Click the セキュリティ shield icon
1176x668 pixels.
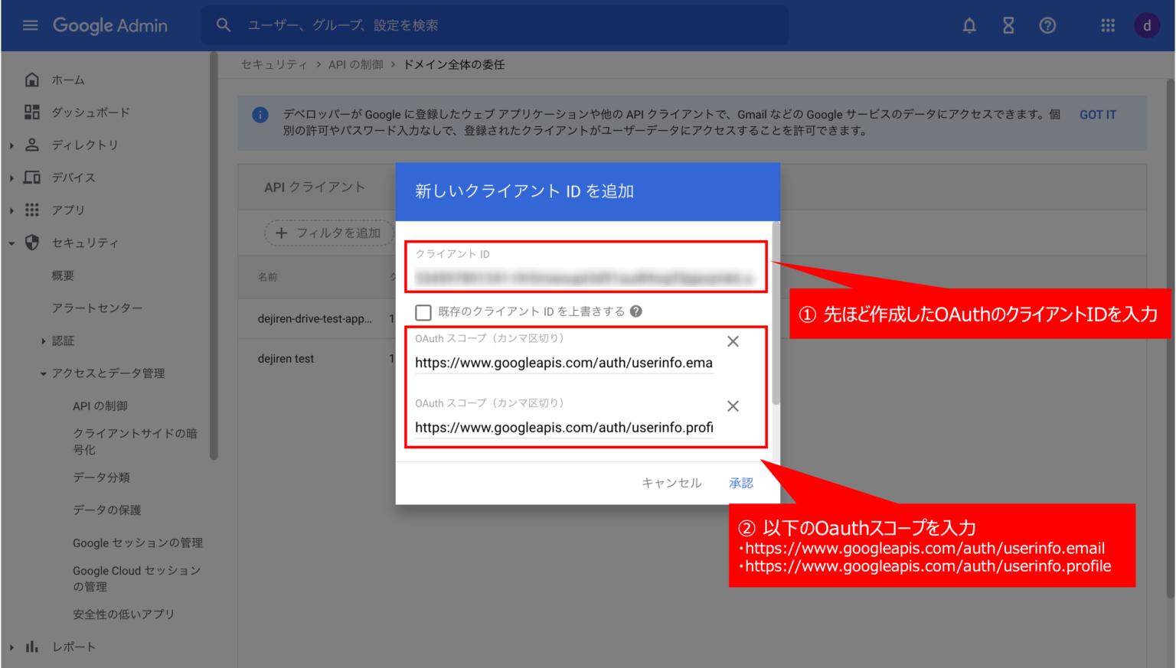pyautogui.click(x=32, y=243)
